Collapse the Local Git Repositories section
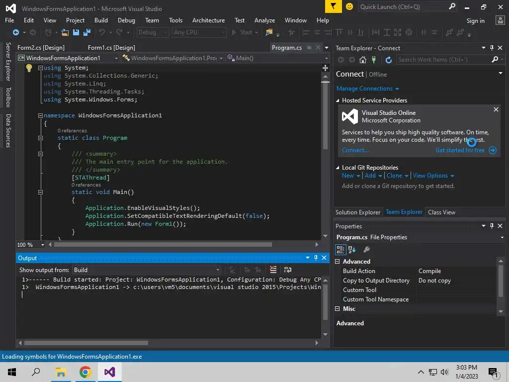The image size is (509, 382). pyautogui.click(x=338, y=168)
